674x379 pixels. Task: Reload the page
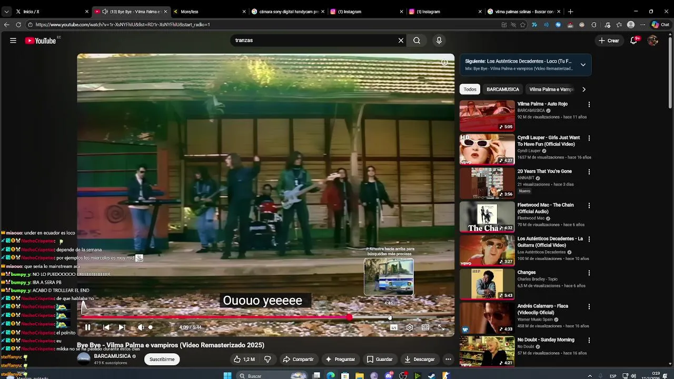(18, 25)
